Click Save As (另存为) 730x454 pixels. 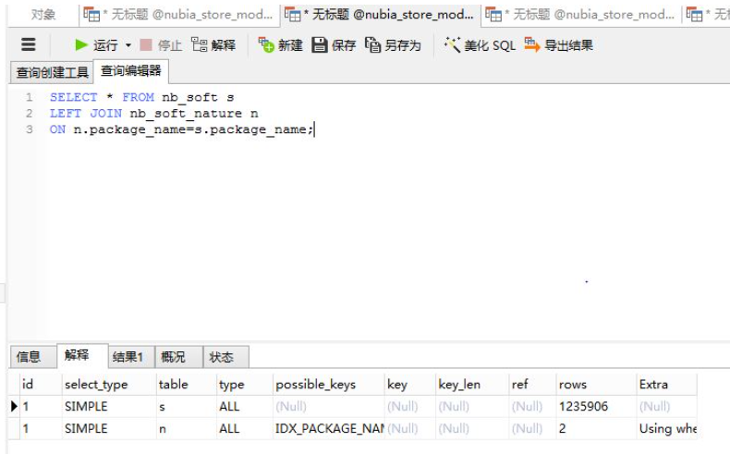tap(393, 45)
